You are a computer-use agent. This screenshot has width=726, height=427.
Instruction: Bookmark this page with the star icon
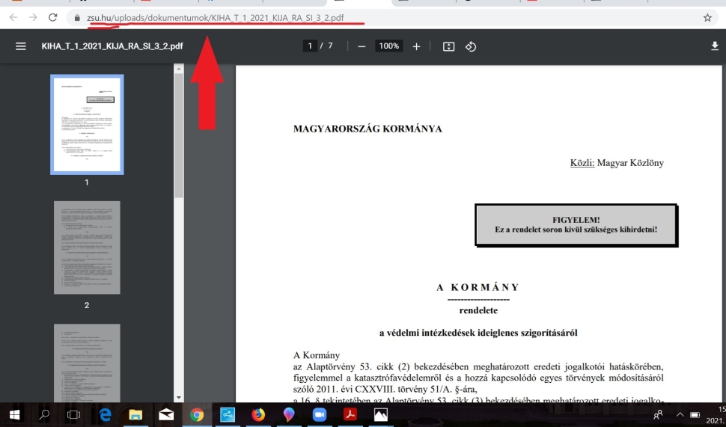tap(707, 18)
